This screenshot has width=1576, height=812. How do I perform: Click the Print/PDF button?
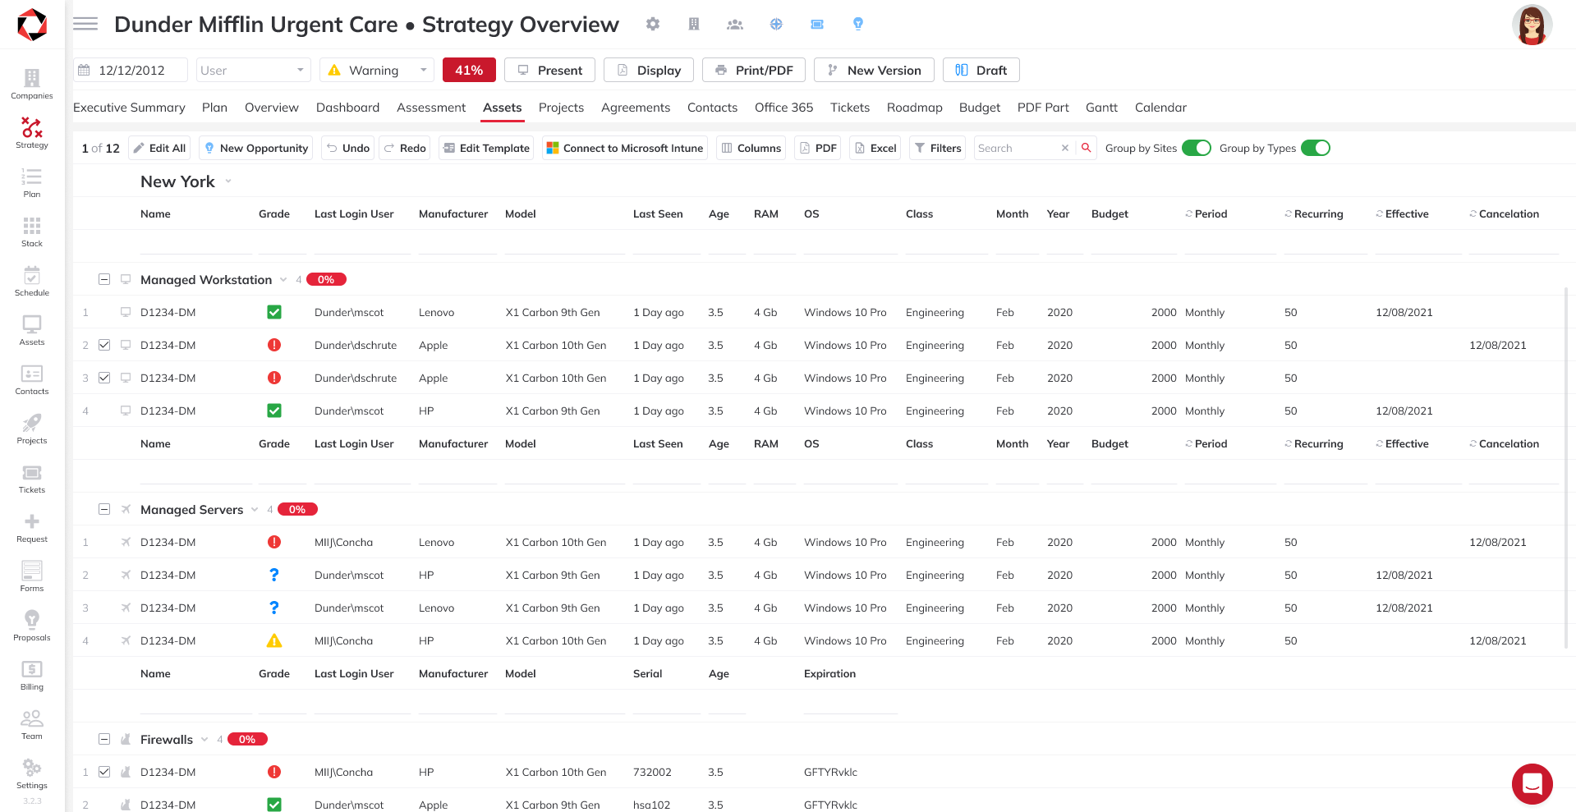[754, 70]
